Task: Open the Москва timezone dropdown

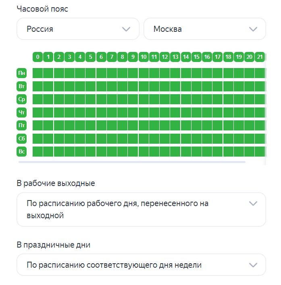Action: (x=204, y=29)
